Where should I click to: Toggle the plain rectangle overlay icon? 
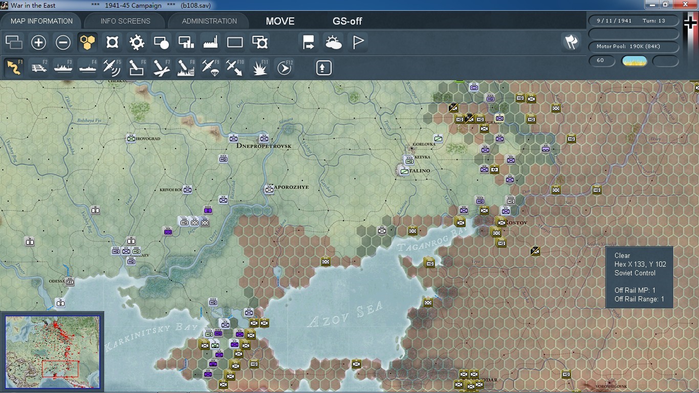(x=235, y=42)
